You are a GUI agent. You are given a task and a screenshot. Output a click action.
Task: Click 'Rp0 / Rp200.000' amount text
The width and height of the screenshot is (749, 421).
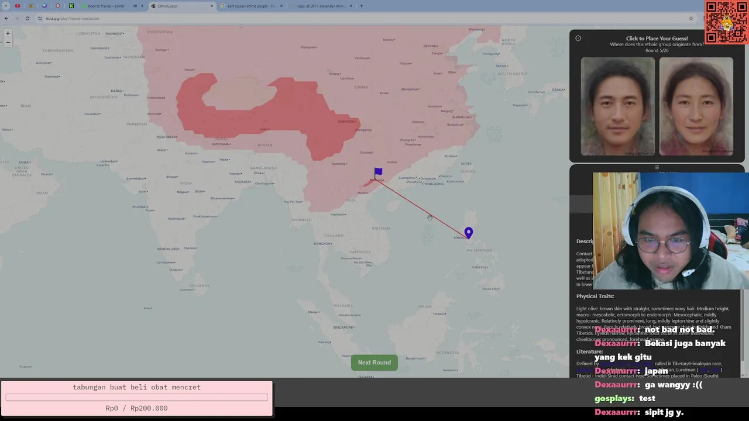136,408
